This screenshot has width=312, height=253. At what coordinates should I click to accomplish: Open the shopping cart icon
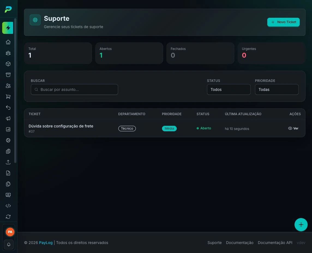click(x=8, y=97)
